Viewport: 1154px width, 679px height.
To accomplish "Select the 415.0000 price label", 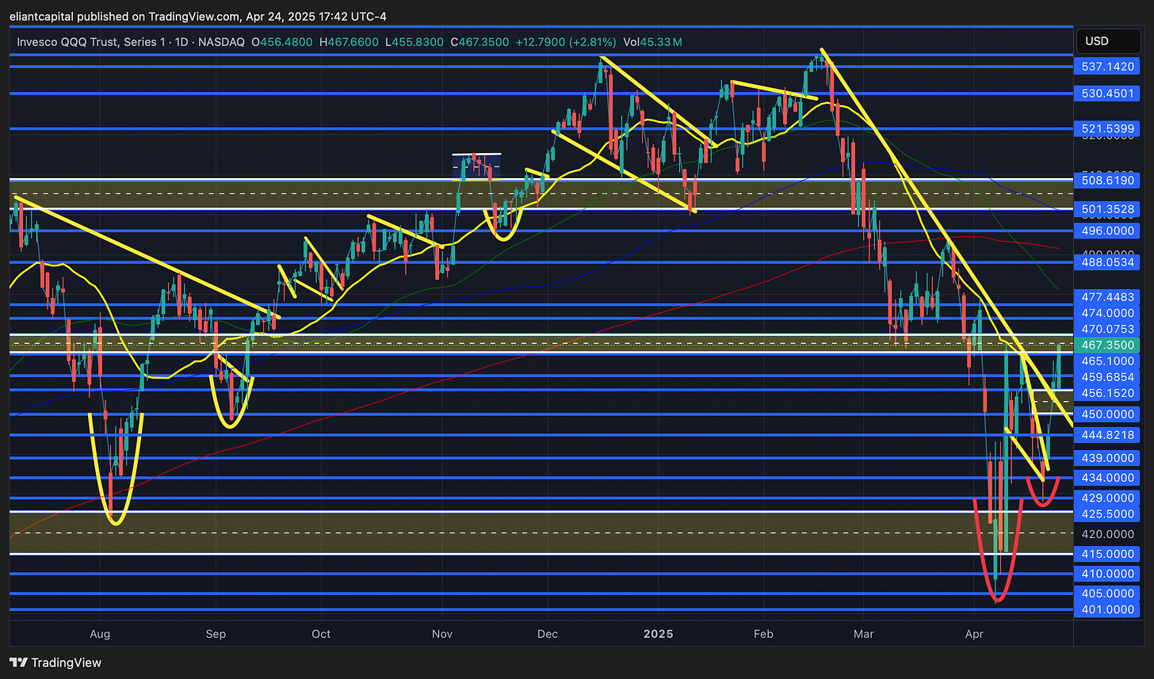I will (1107, 554).
